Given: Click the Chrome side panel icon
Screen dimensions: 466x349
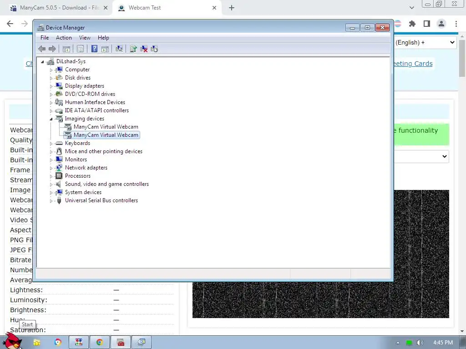Looking at the screenshot, I should click(x=427, y=24).
